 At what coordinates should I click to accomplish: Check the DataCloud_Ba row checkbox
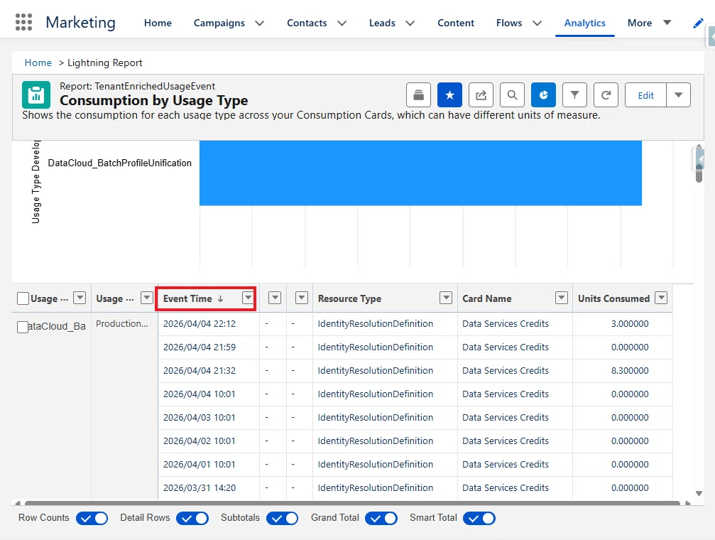point(22,327)
